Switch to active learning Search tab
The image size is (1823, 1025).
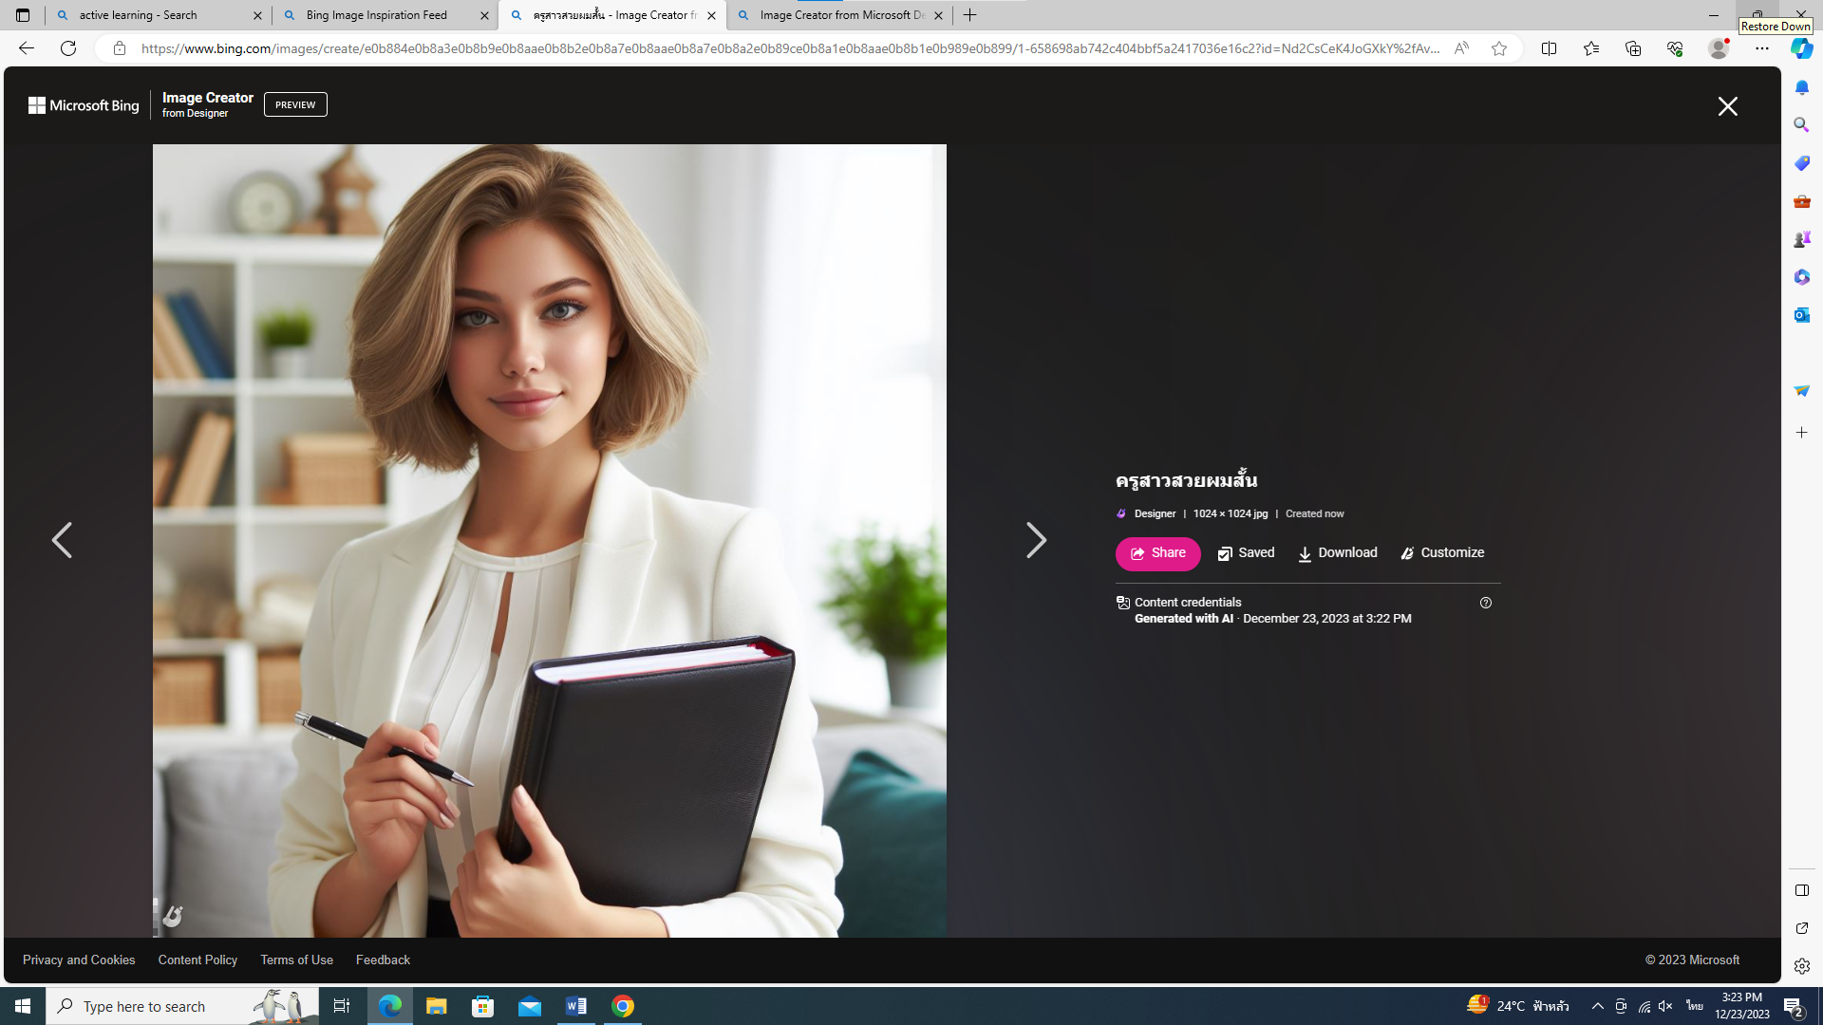click(x=139, y=15)
